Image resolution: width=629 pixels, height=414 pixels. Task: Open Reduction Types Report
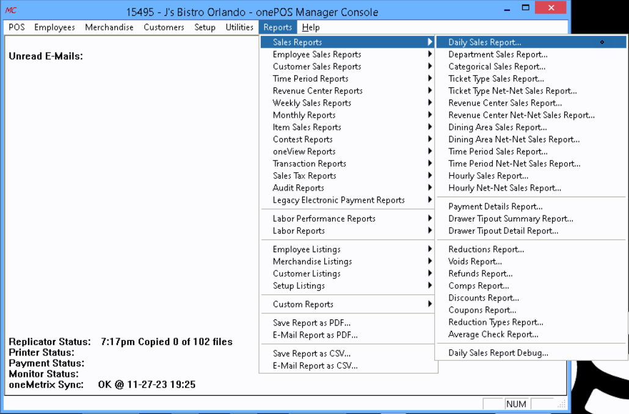pyautogui.click(x=531, y=322)
